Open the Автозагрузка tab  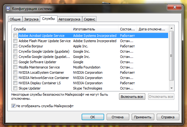click(70, 19)
